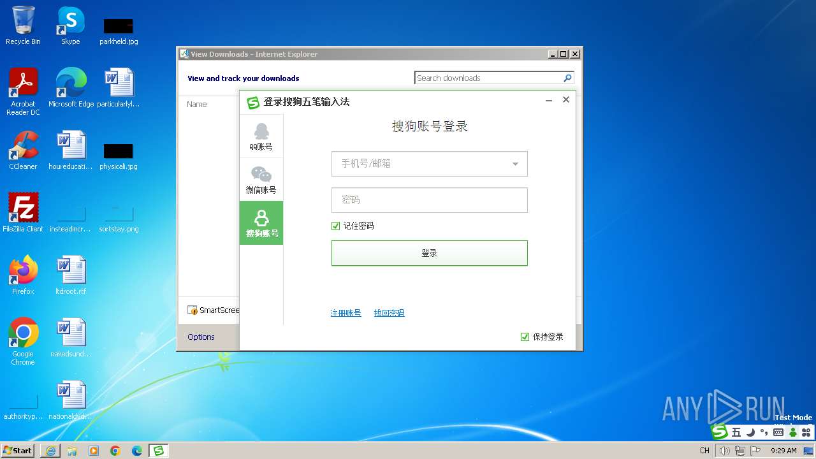816x459 pixels.
Task: Select the 搜狗账号 login tab
Action: [261, 223]
